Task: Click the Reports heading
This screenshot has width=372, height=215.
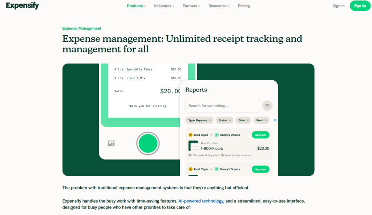Action: (x=196, y=90)
